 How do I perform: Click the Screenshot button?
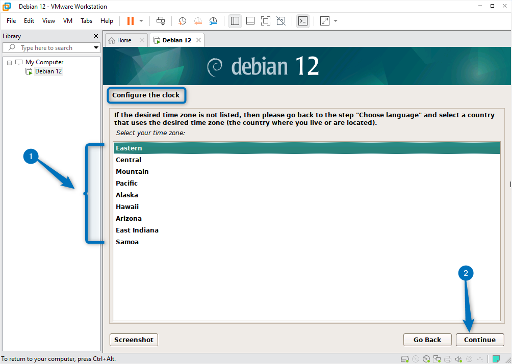click(133, 340)
